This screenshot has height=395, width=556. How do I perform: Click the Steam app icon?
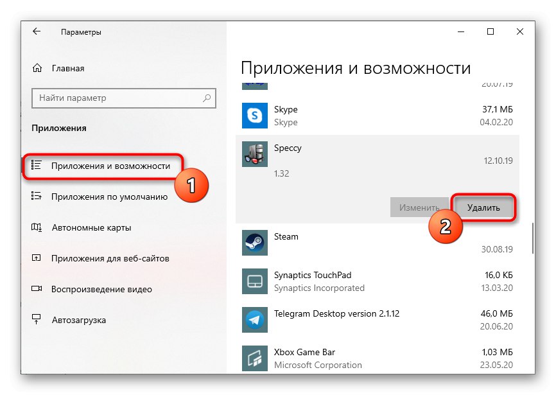point(254,243)
